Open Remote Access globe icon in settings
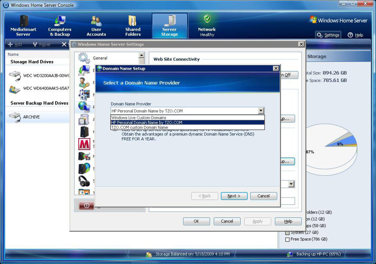376x264 pixels. 84,107
